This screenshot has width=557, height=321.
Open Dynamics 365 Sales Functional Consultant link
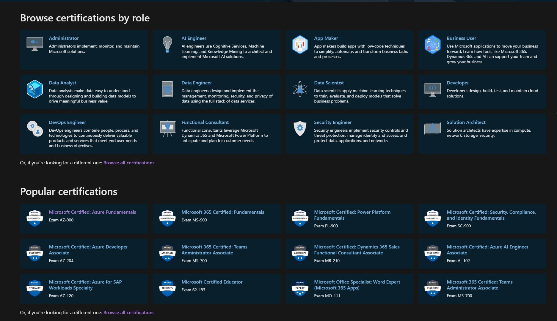click(357, 250)
